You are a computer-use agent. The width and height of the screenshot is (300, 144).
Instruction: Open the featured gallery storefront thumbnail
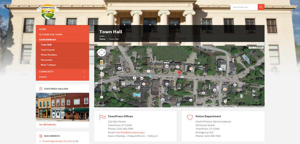click(x=62, y=107)
